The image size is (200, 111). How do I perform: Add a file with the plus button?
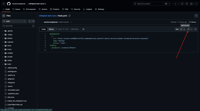tap(30, 21)
